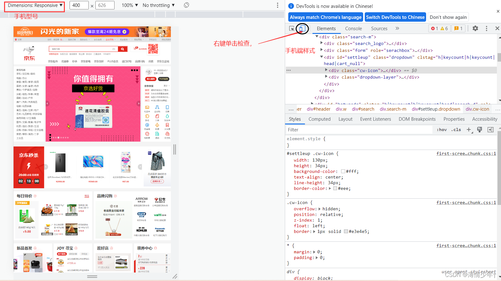Open the Event Listeners tab
The height and width of the screenshot is (281, 501).
tap(375, 119)
